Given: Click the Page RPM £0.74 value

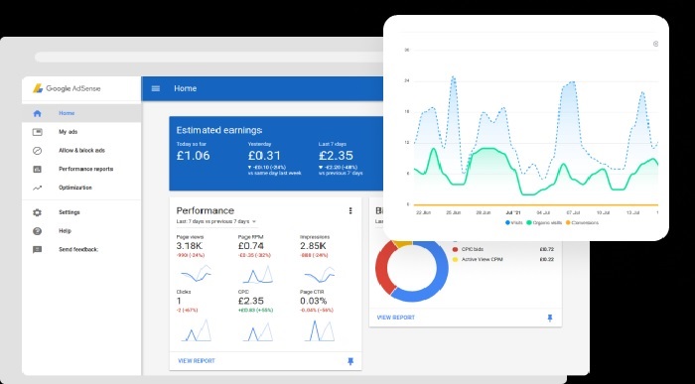Looking at the screenshot, I should 251,246.
